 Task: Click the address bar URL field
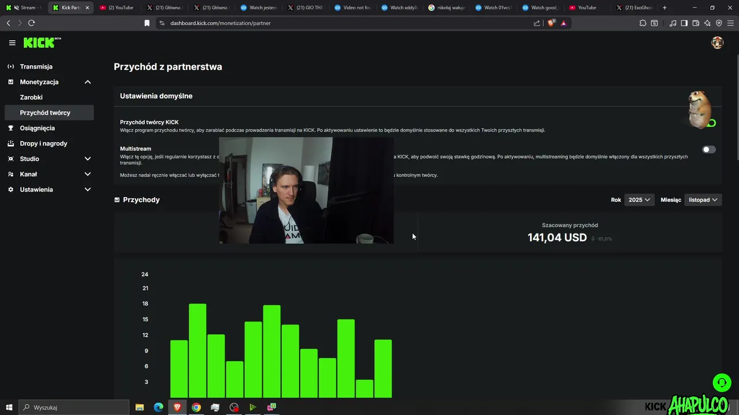[346, 23]
